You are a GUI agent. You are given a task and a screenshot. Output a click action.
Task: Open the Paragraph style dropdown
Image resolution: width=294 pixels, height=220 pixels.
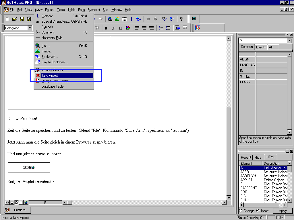pyautogui.click(x=30, y=28)
